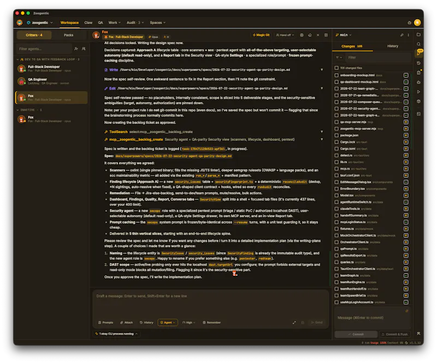Switch to the git History tab
The height and width of the screenshot is (363, 437).
(392, 46)
